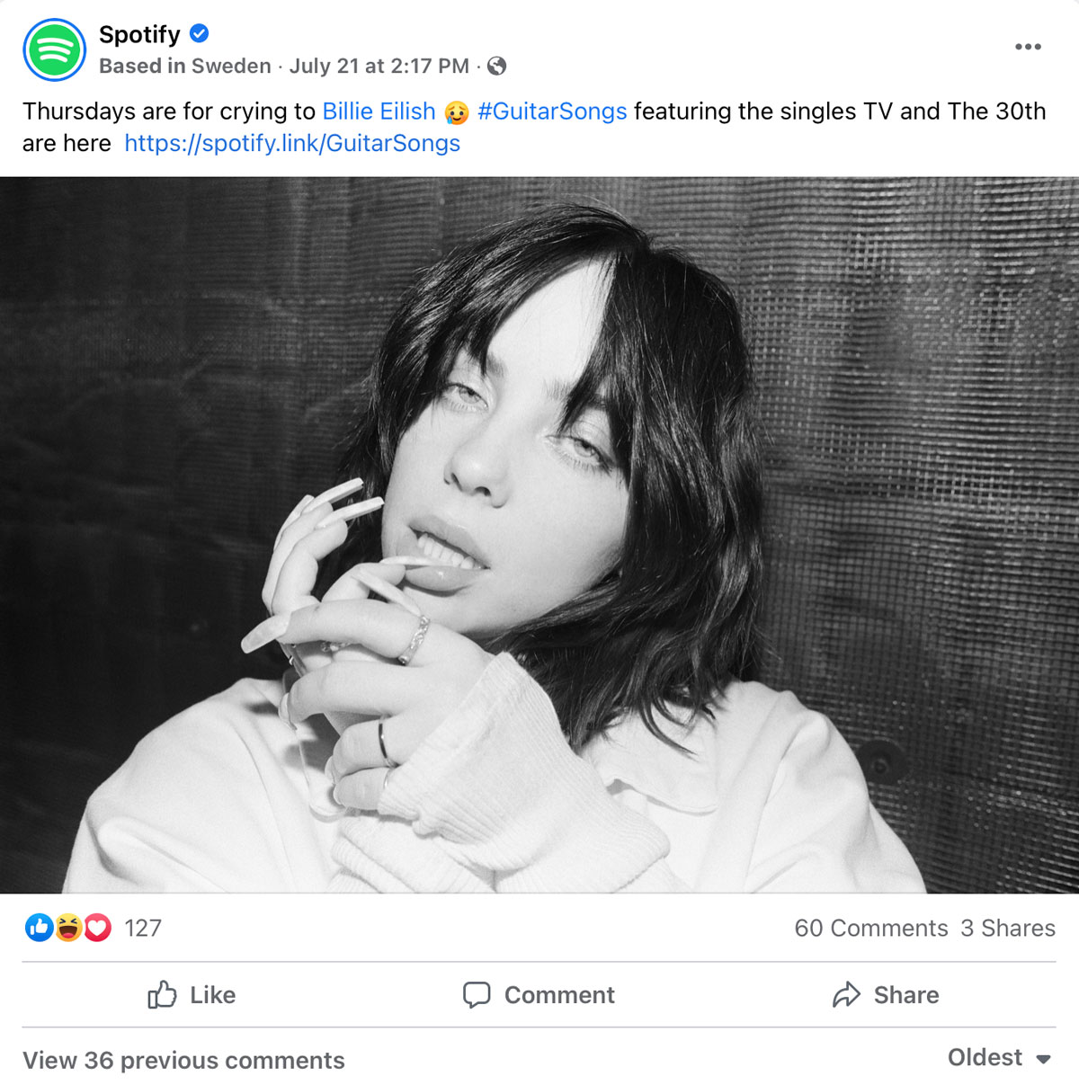
Task: Expand the comments sort order chevron
Action: click(1042, 1059)
